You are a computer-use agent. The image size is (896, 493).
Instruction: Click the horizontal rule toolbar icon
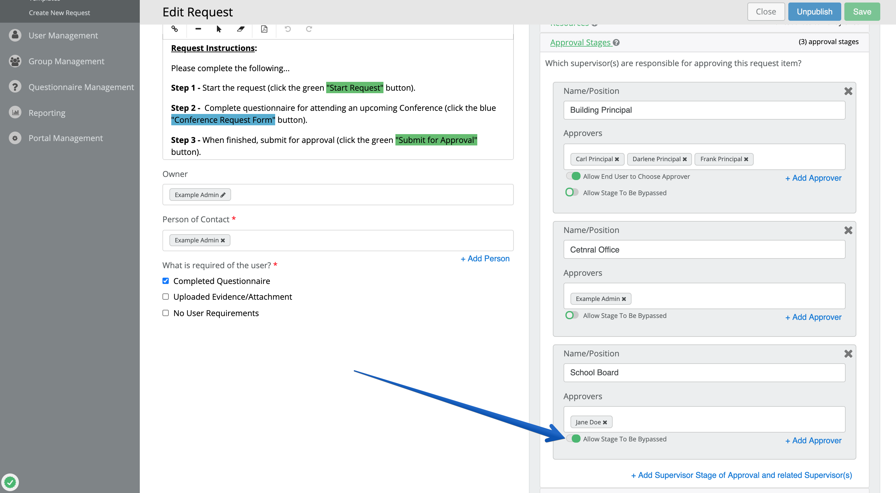(198, 29)
